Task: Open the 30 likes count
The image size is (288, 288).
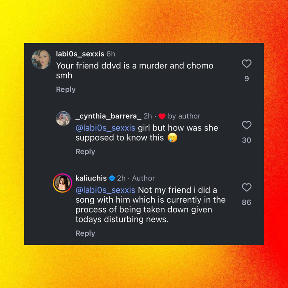Action: pyautogui.click(x=247, y=140)
